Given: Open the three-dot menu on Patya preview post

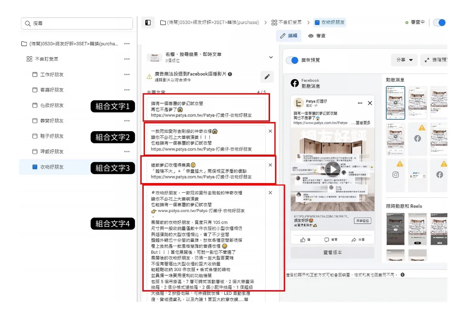Looking at the screenshot, I should (360, 103).
